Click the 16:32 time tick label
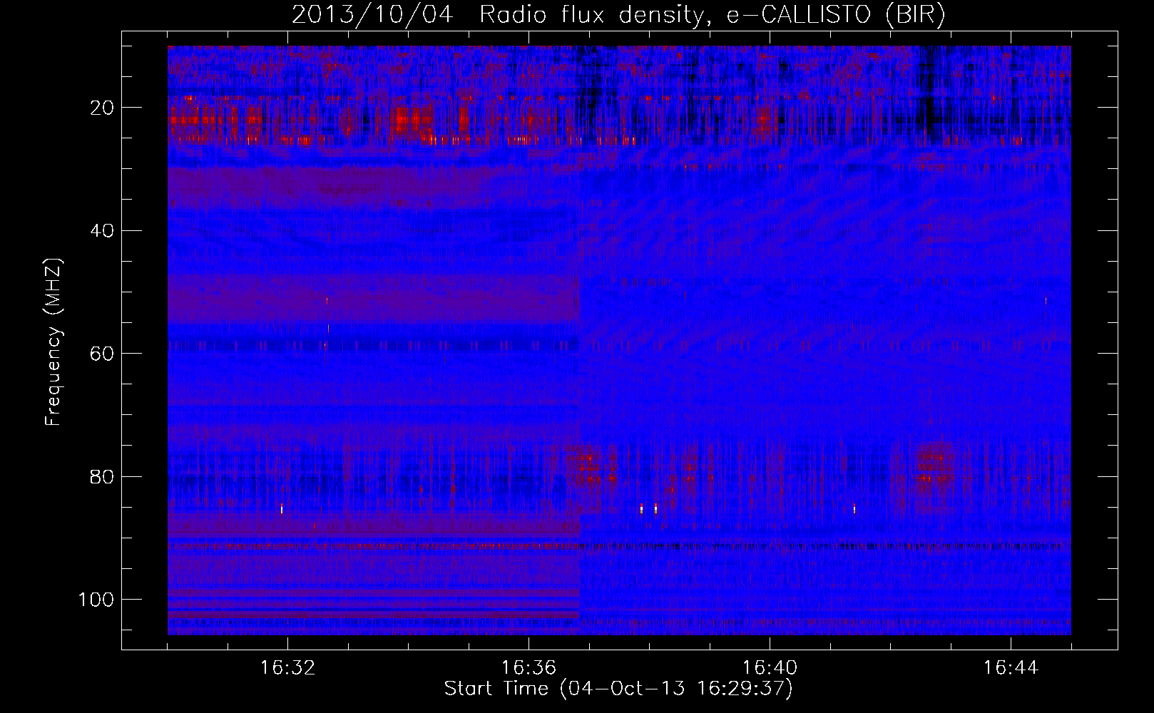Image resolution: width=1154 pixels, height=713 pixels. coord(287,668)
